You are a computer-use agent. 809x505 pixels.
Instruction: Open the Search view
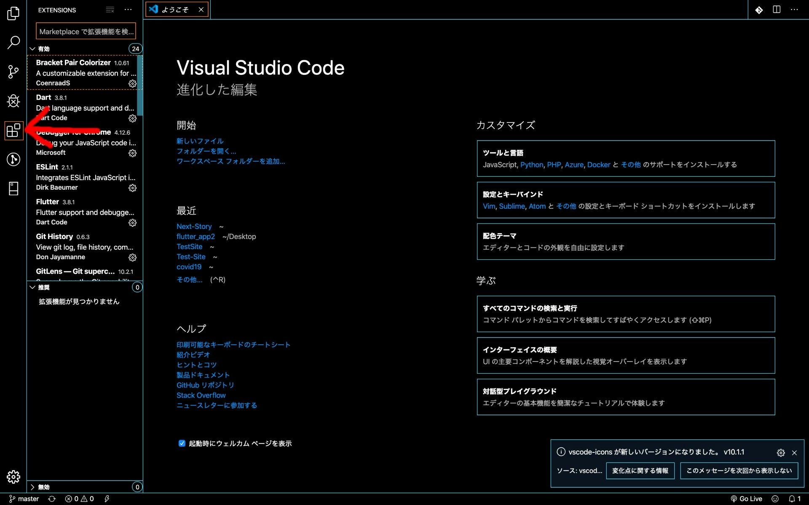[13, 43]
